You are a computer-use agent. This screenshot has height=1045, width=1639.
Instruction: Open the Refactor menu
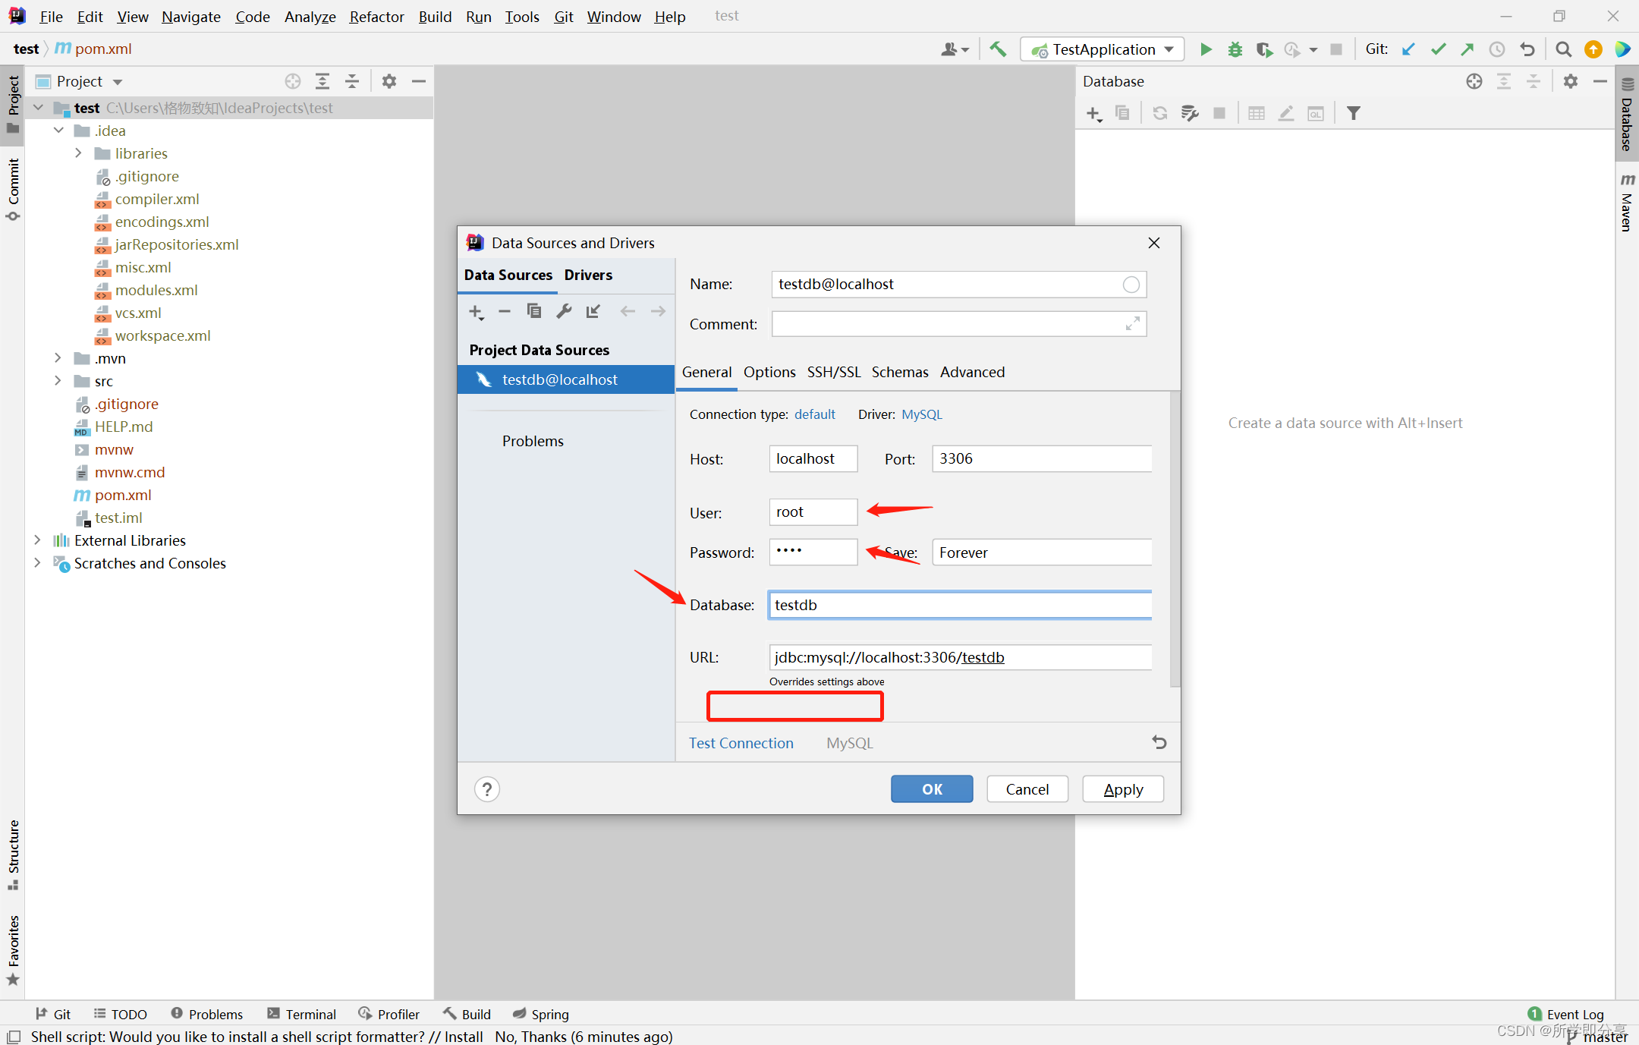point(376,17)
